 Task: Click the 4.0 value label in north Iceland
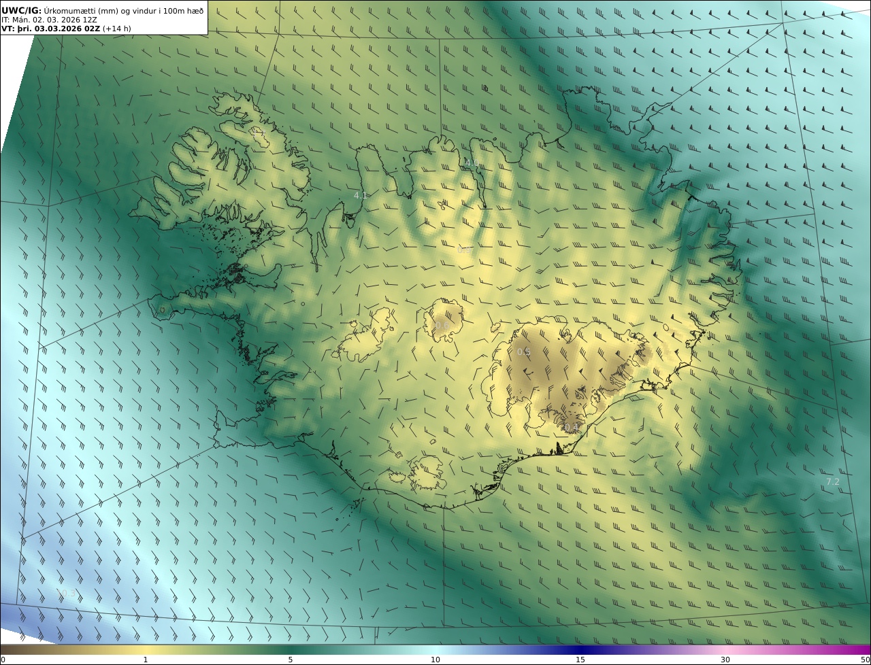(x=472, y=163)
